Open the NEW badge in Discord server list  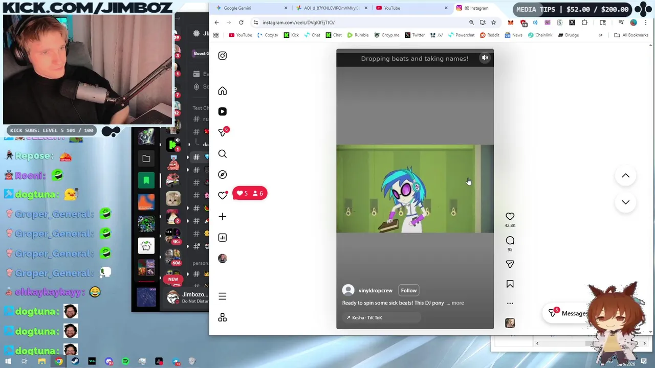173,280
